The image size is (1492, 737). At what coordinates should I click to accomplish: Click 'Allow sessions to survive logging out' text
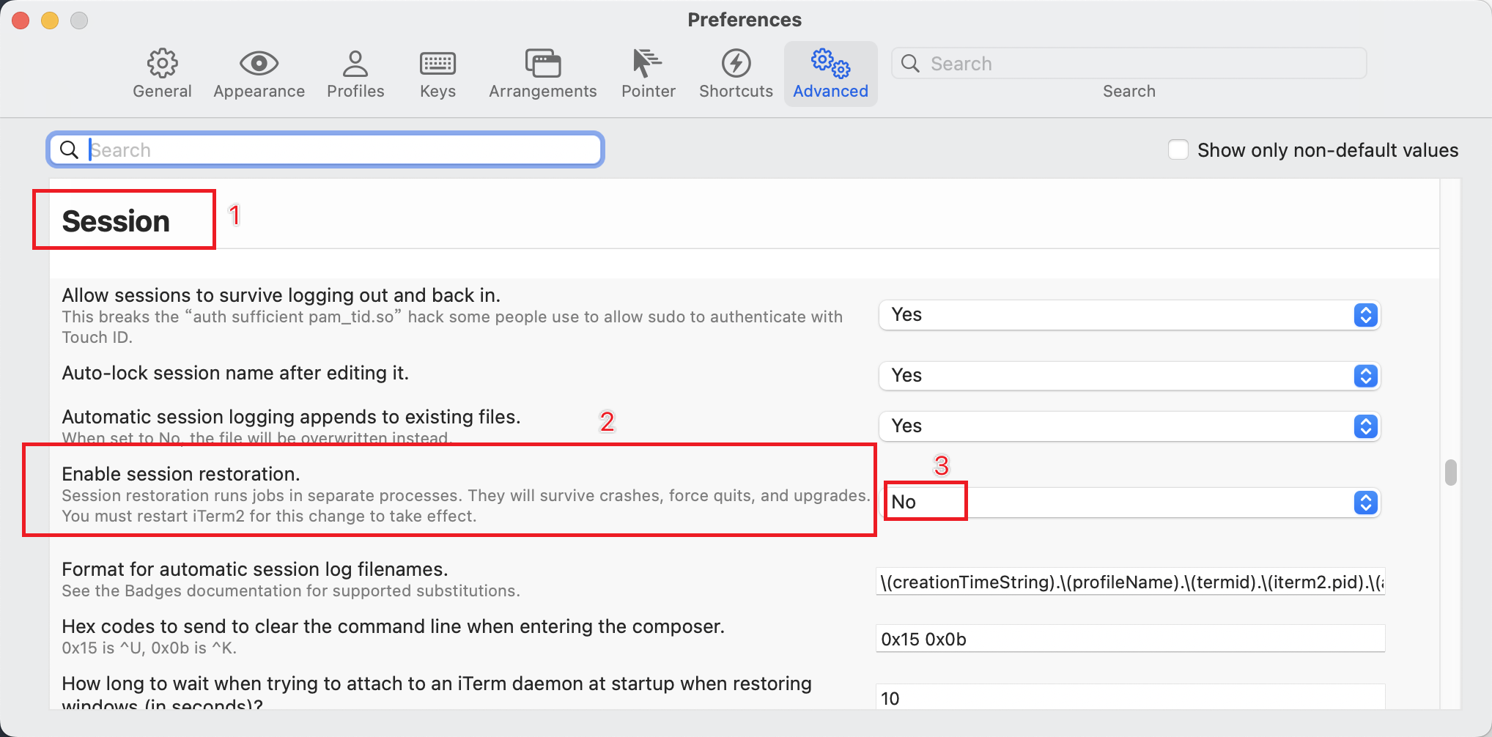[281, 295]
